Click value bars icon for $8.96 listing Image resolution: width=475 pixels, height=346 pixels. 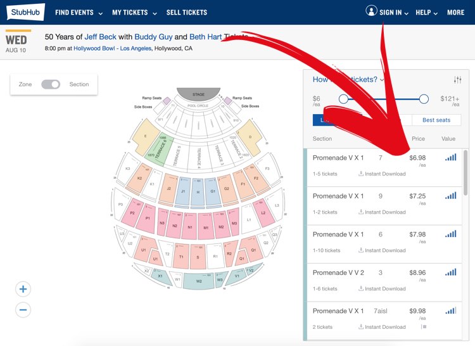coord(451,272)
